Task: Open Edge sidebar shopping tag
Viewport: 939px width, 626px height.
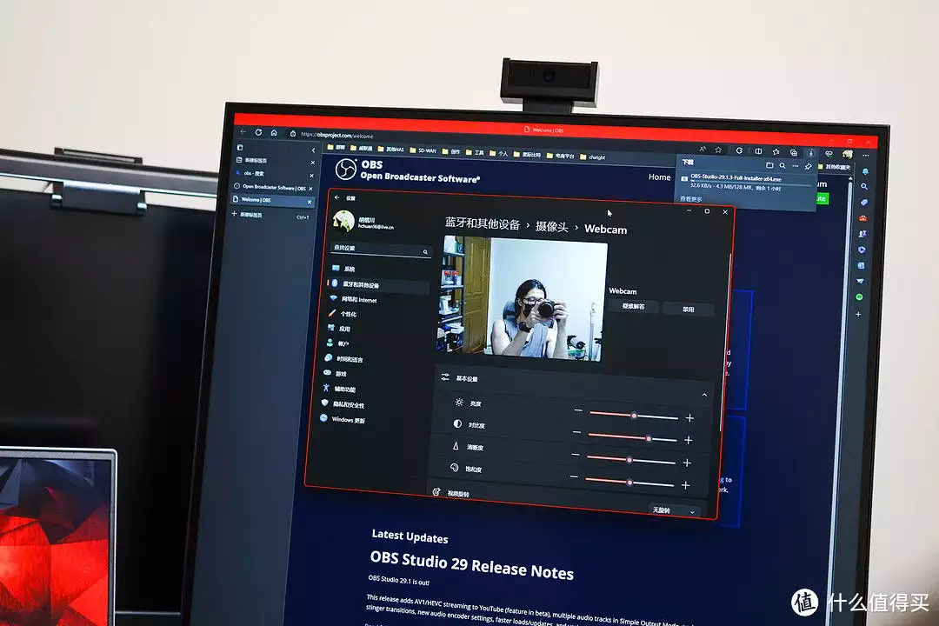Action: [863, 203]
